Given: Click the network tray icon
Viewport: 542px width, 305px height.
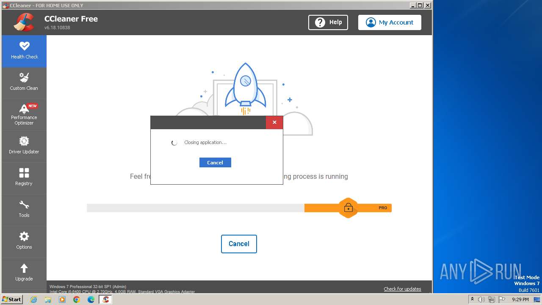Looking at the screenshot, I should tap(492, 299).
